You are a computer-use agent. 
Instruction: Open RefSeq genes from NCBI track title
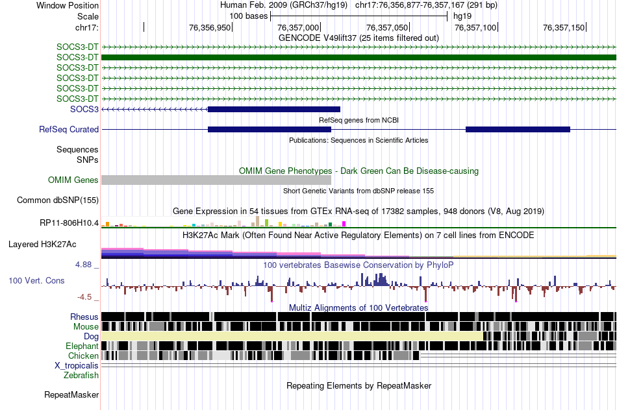point(359,120)
